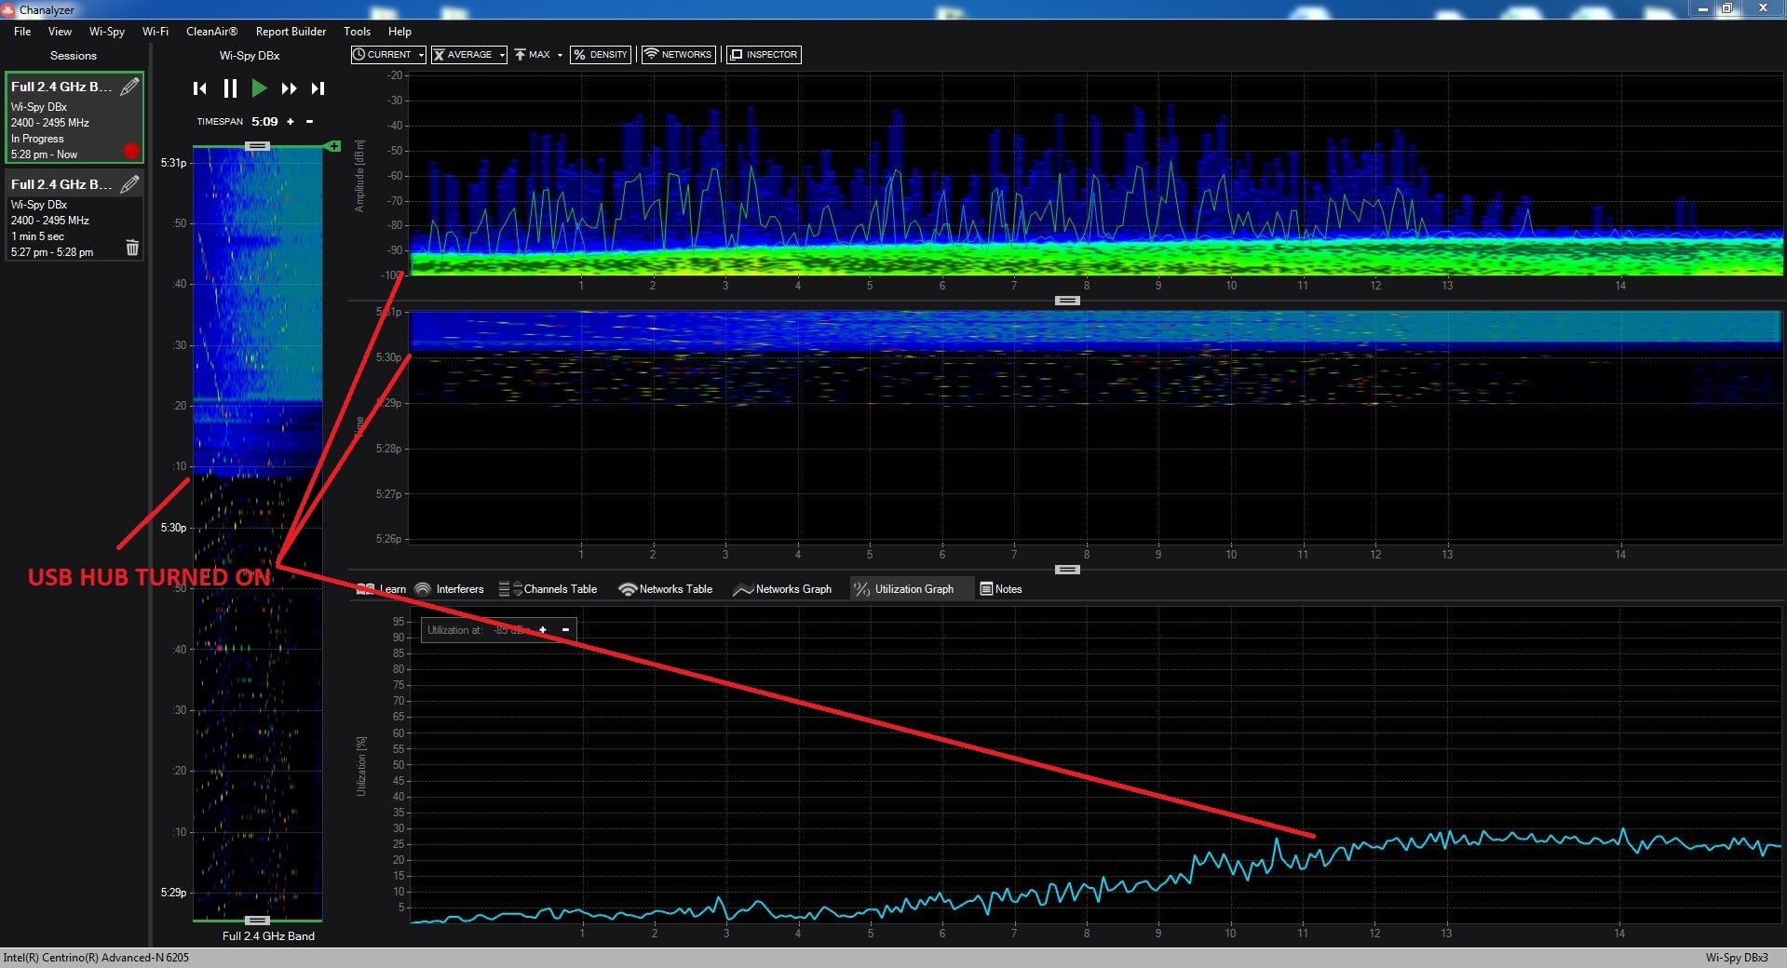Open the Report Builder menu
Viewport: 1787px width, 968px height.
(291, 32)
